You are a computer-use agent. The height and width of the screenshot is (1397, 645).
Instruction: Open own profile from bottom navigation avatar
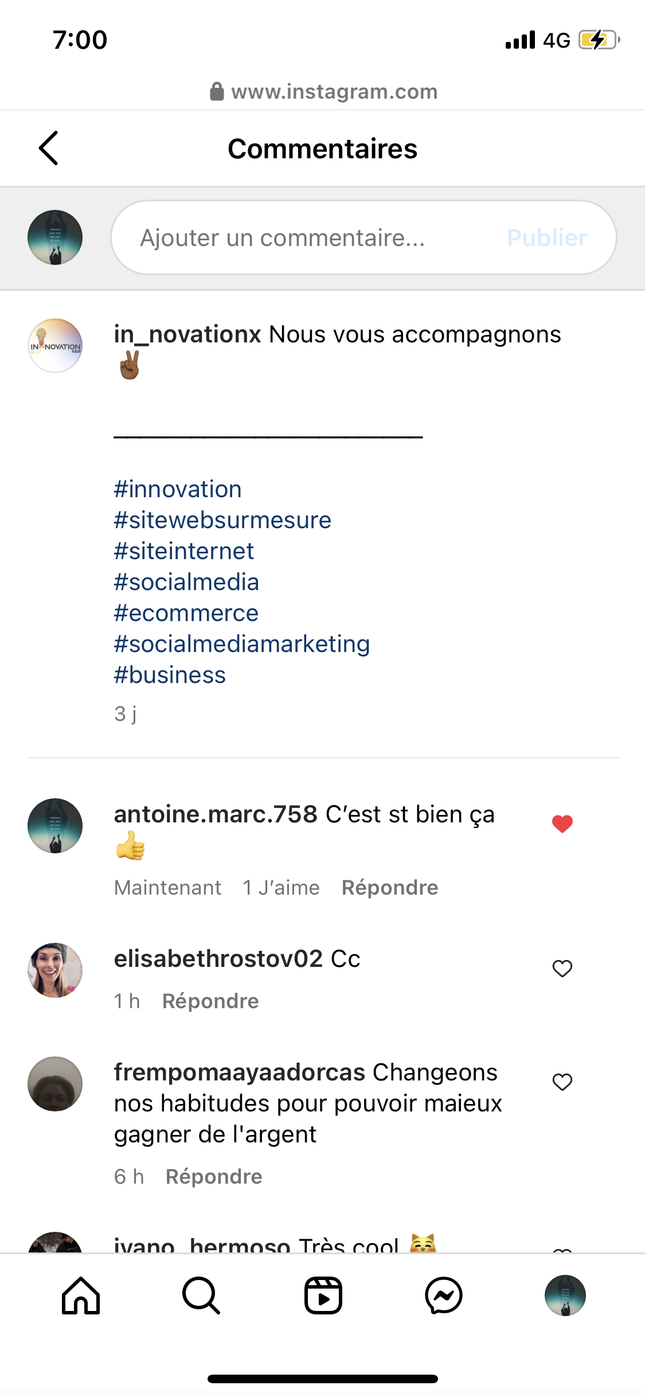(x=565, y=1295)
